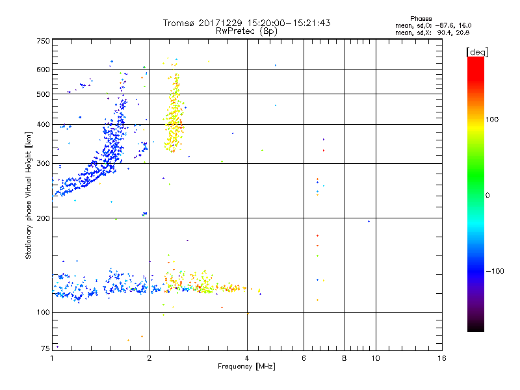Screen dimensions: 520x390
Task: Click the x-axis tick label '4'
Action: (247, 358)
